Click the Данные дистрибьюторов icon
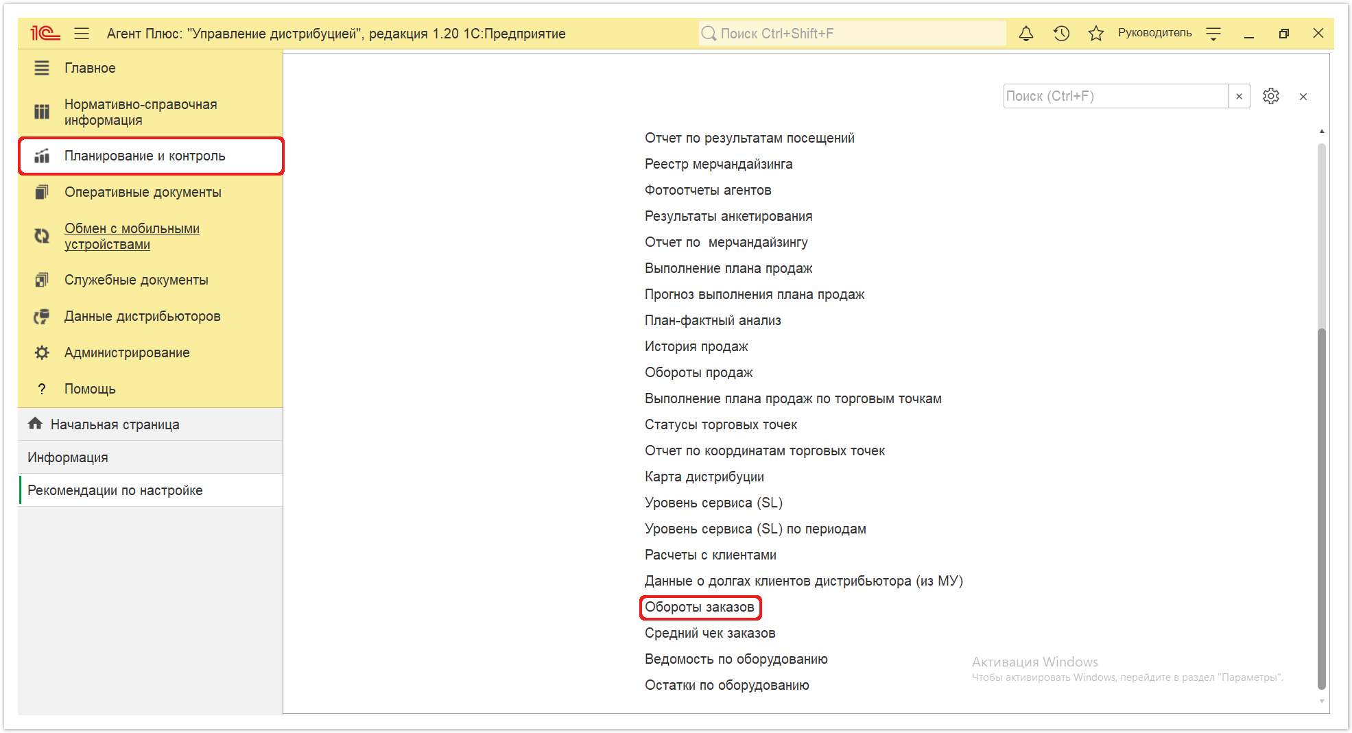This screenshot has width=1352, height=733. tap(42, 316)
